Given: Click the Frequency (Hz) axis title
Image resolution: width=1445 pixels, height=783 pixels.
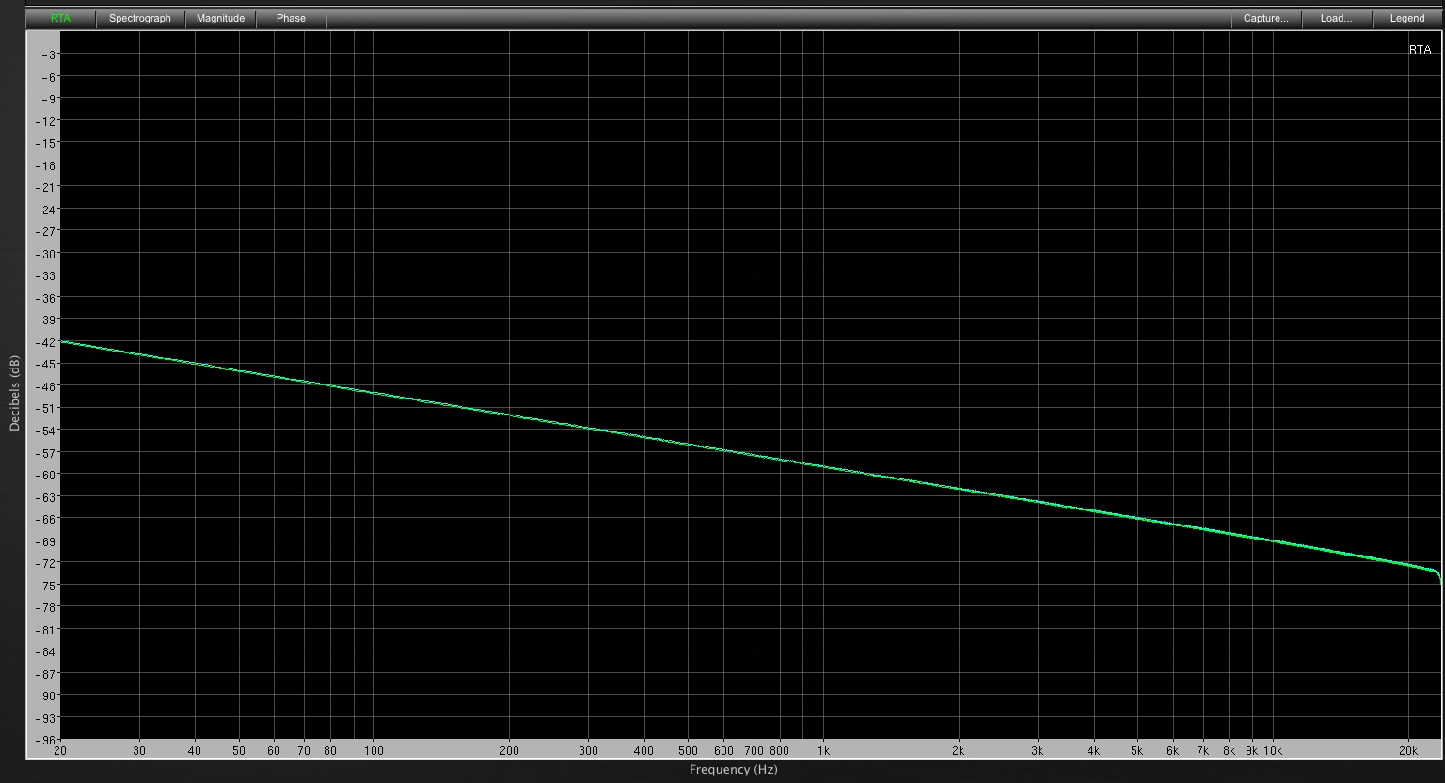Looking at the screenshot, I should click(x=733, y=769).
